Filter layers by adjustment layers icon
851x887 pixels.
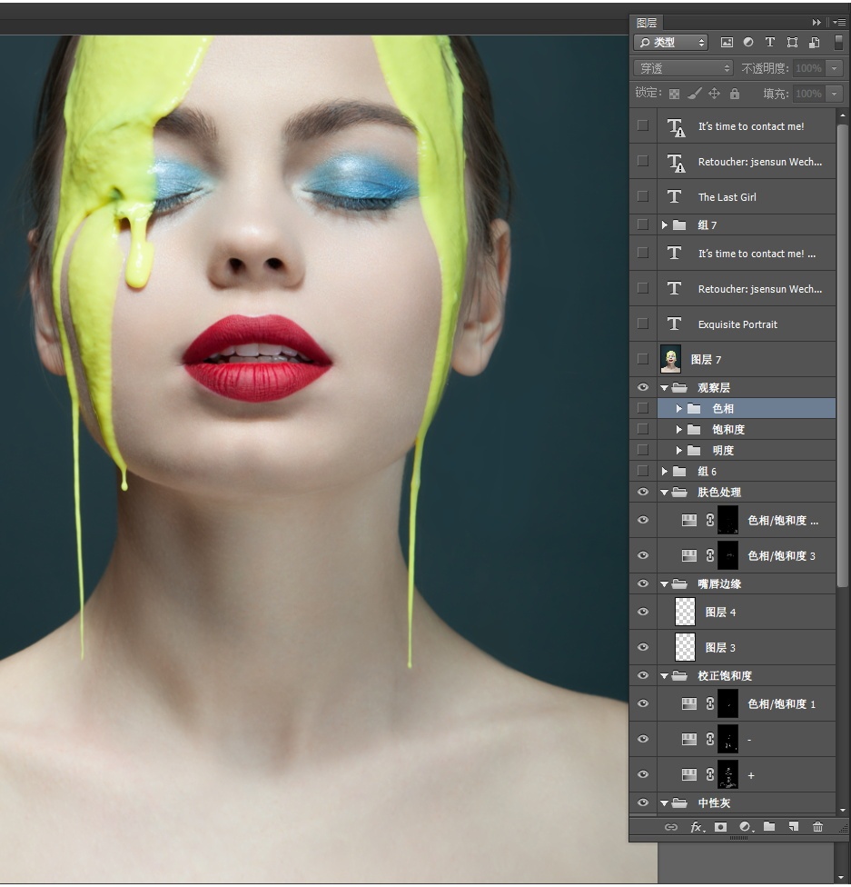point(748,43)
